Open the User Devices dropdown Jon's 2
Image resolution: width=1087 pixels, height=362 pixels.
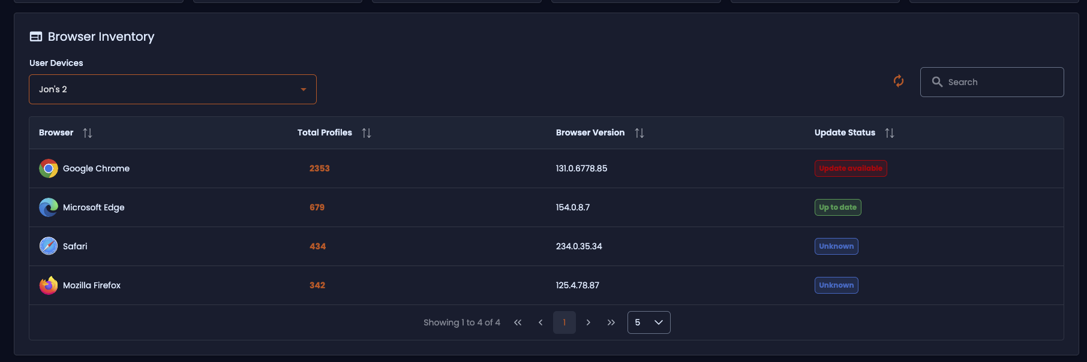tap(173, 89)
